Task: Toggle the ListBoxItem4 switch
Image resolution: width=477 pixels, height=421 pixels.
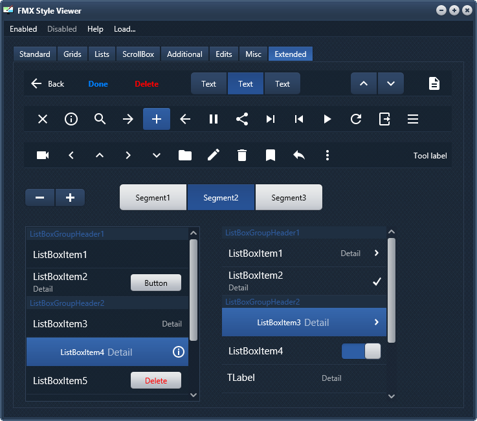Action: point(361,351)
